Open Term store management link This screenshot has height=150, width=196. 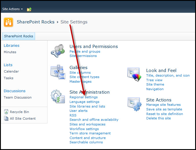[90, 133]
